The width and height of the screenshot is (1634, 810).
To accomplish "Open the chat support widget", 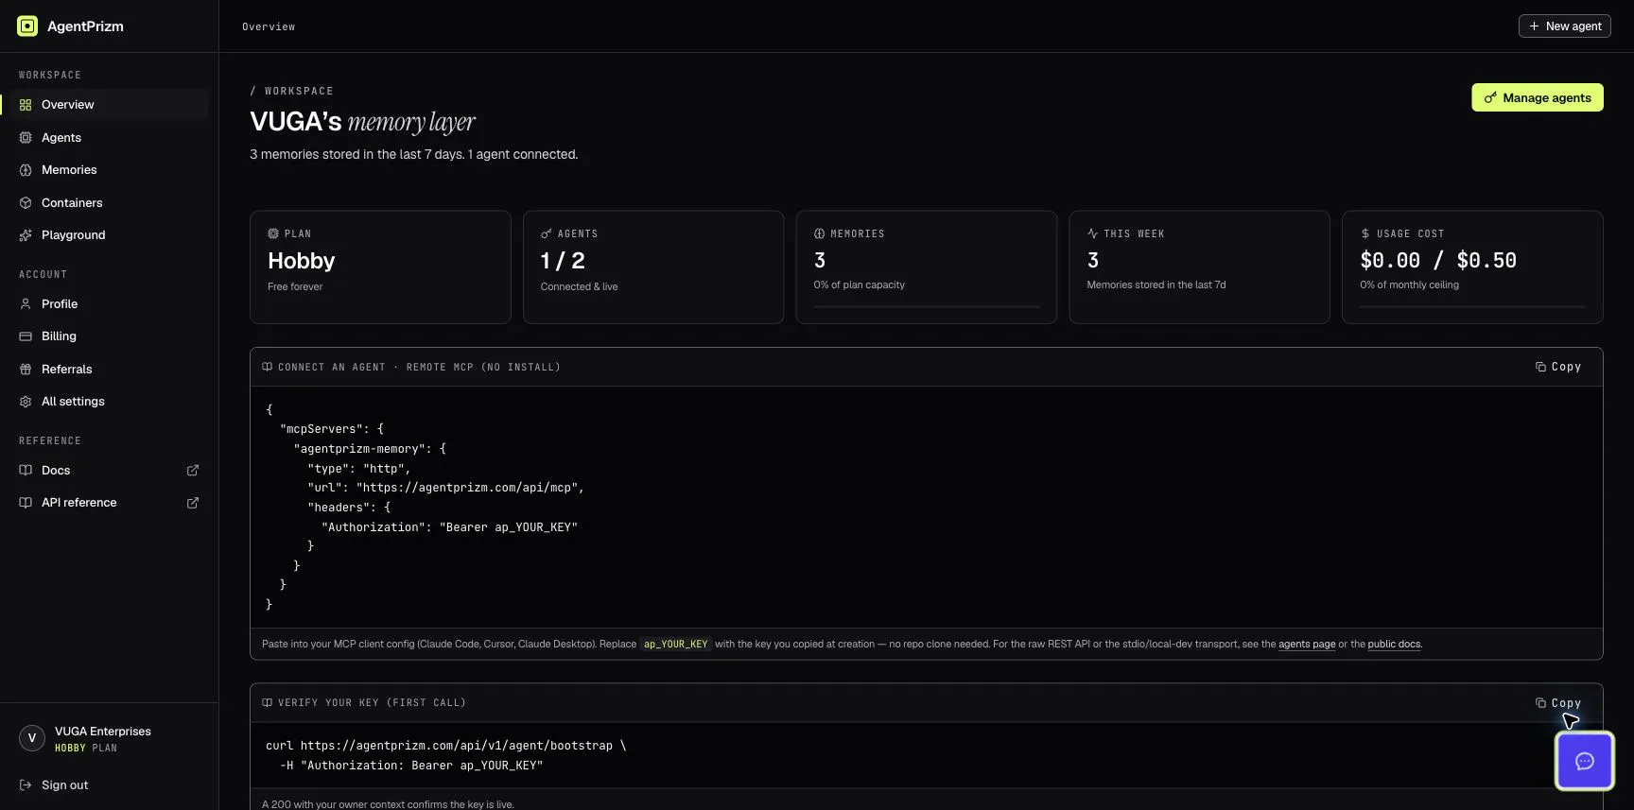I will (x=1585, y=761).
